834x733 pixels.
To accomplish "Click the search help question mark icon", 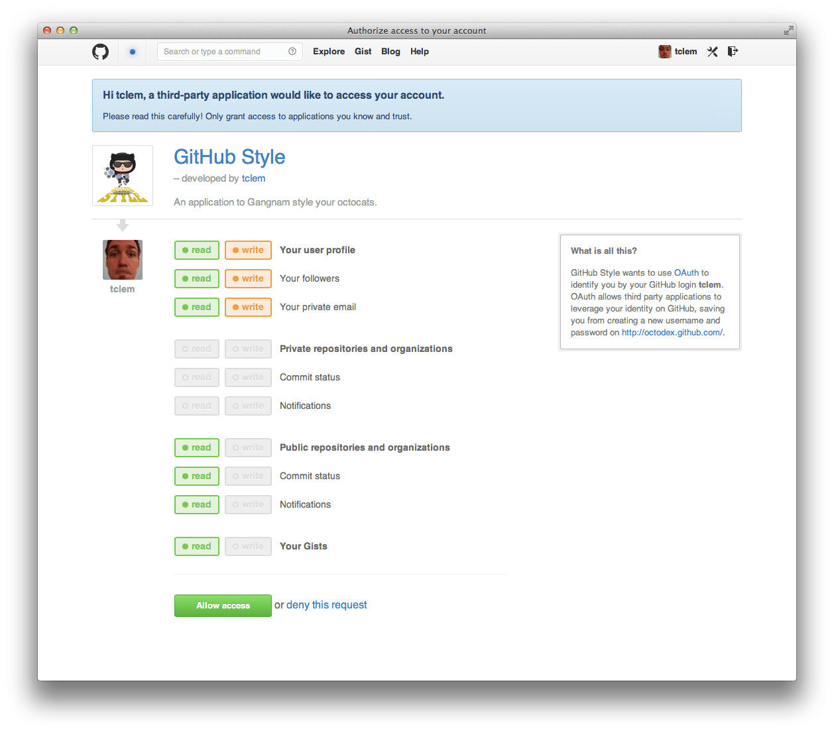I will [x=292, y=52].
